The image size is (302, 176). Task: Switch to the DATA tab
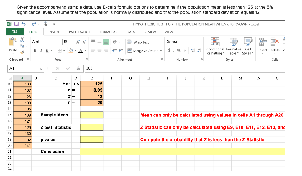(131, 32)
